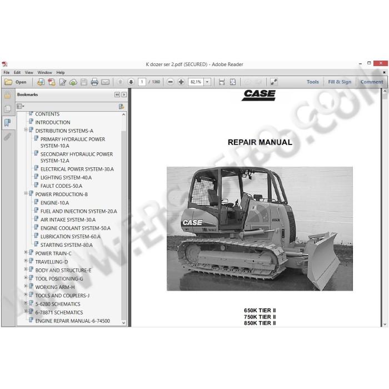Open the Help menu

point(60,72)
